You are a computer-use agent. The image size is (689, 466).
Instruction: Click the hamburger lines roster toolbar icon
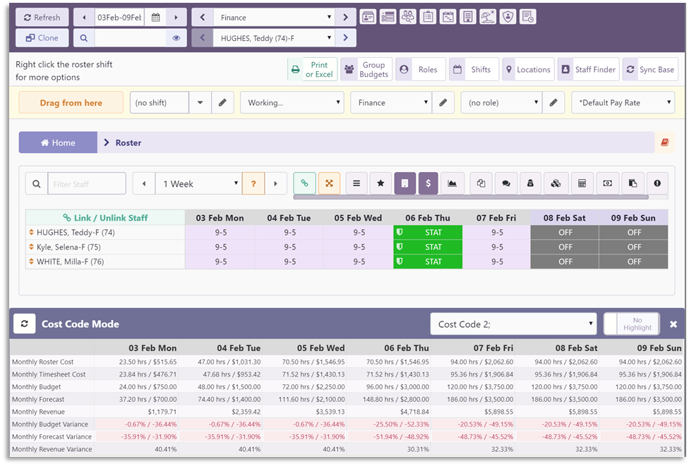[357, 183]
